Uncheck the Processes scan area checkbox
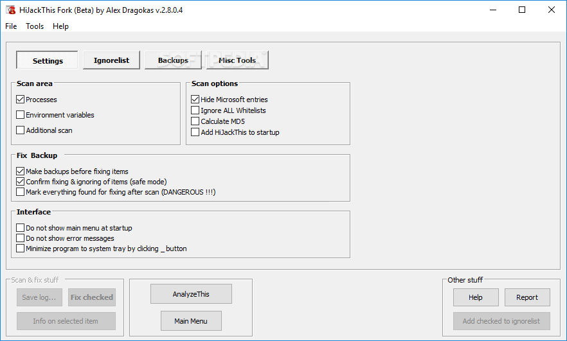The height and width of the screenshot is (341, 567). pos(21,100)
